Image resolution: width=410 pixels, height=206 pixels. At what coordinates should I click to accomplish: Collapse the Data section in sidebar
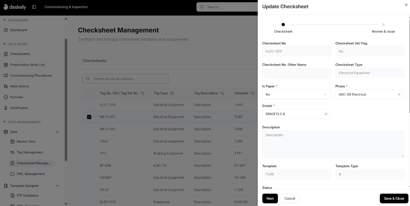coord(57,131)
